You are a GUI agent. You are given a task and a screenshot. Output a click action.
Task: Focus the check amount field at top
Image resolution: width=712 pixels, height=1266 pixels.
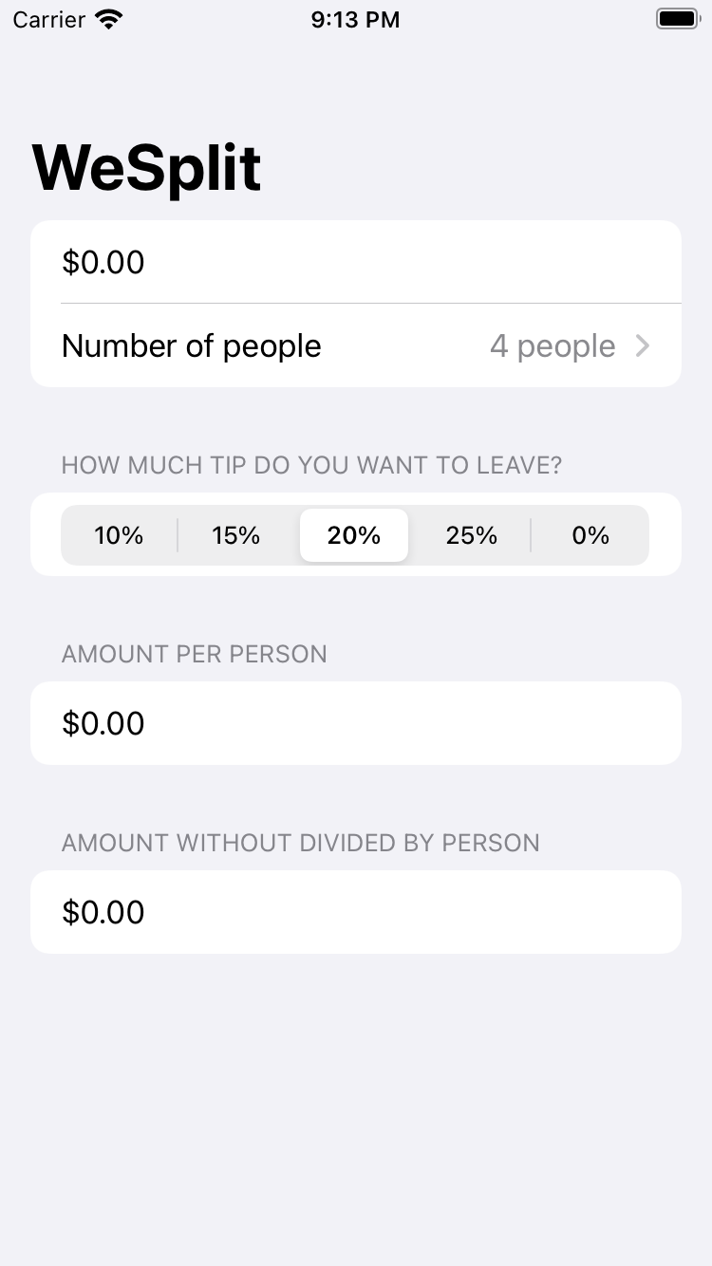(355, 262)
